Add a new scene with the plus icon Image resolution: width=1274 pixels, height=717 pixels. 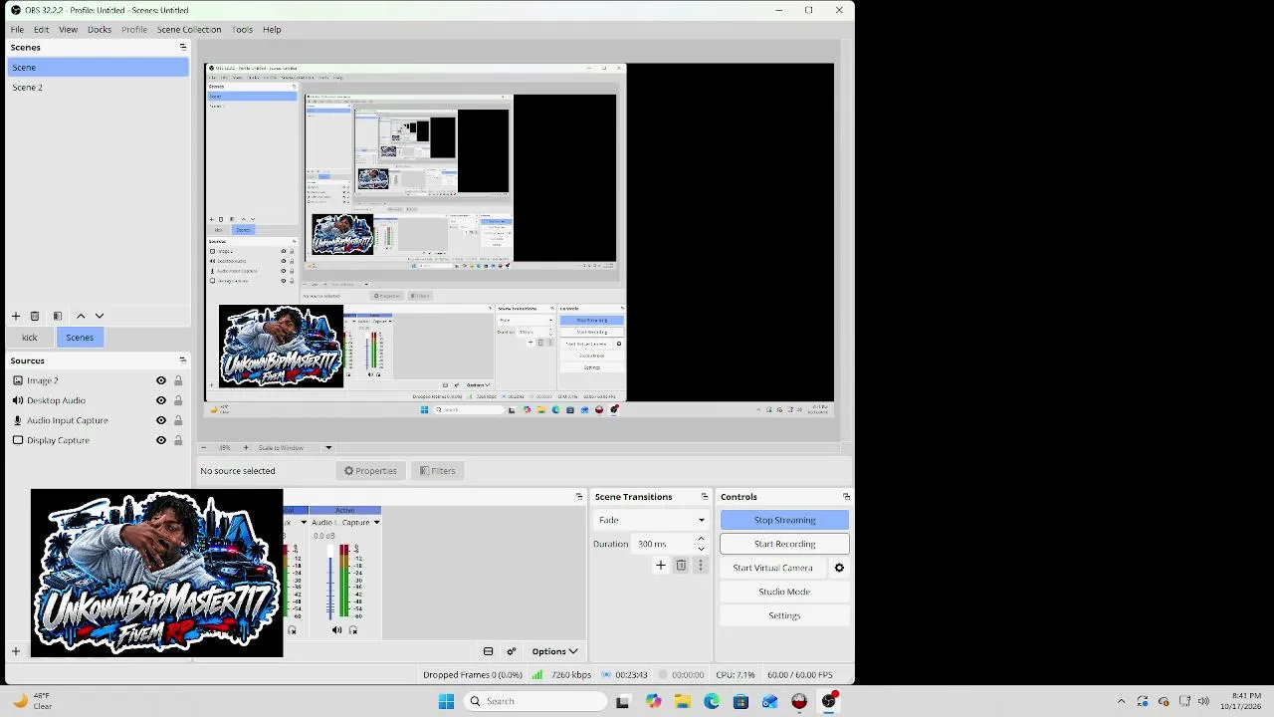(16, 316)
